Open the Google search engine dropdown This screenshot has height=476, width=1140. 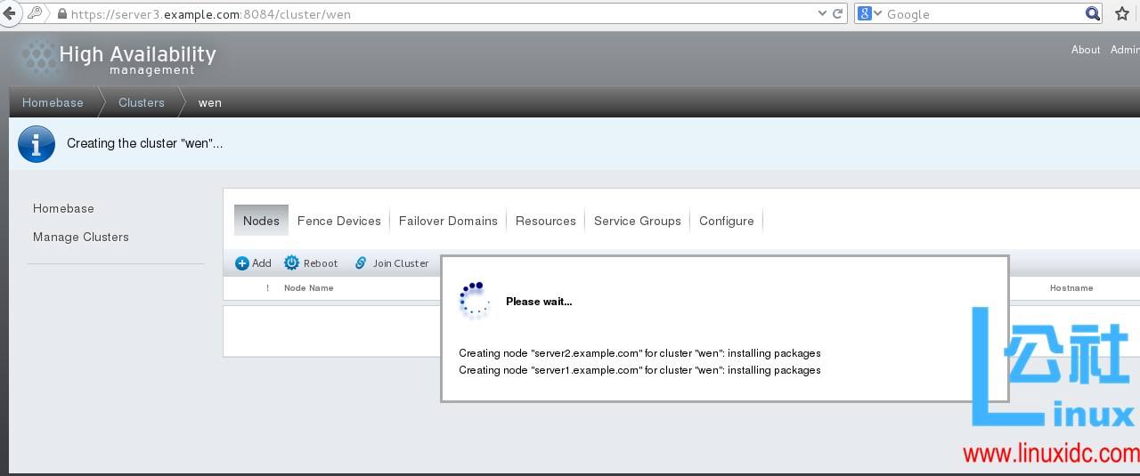(870, 14)
